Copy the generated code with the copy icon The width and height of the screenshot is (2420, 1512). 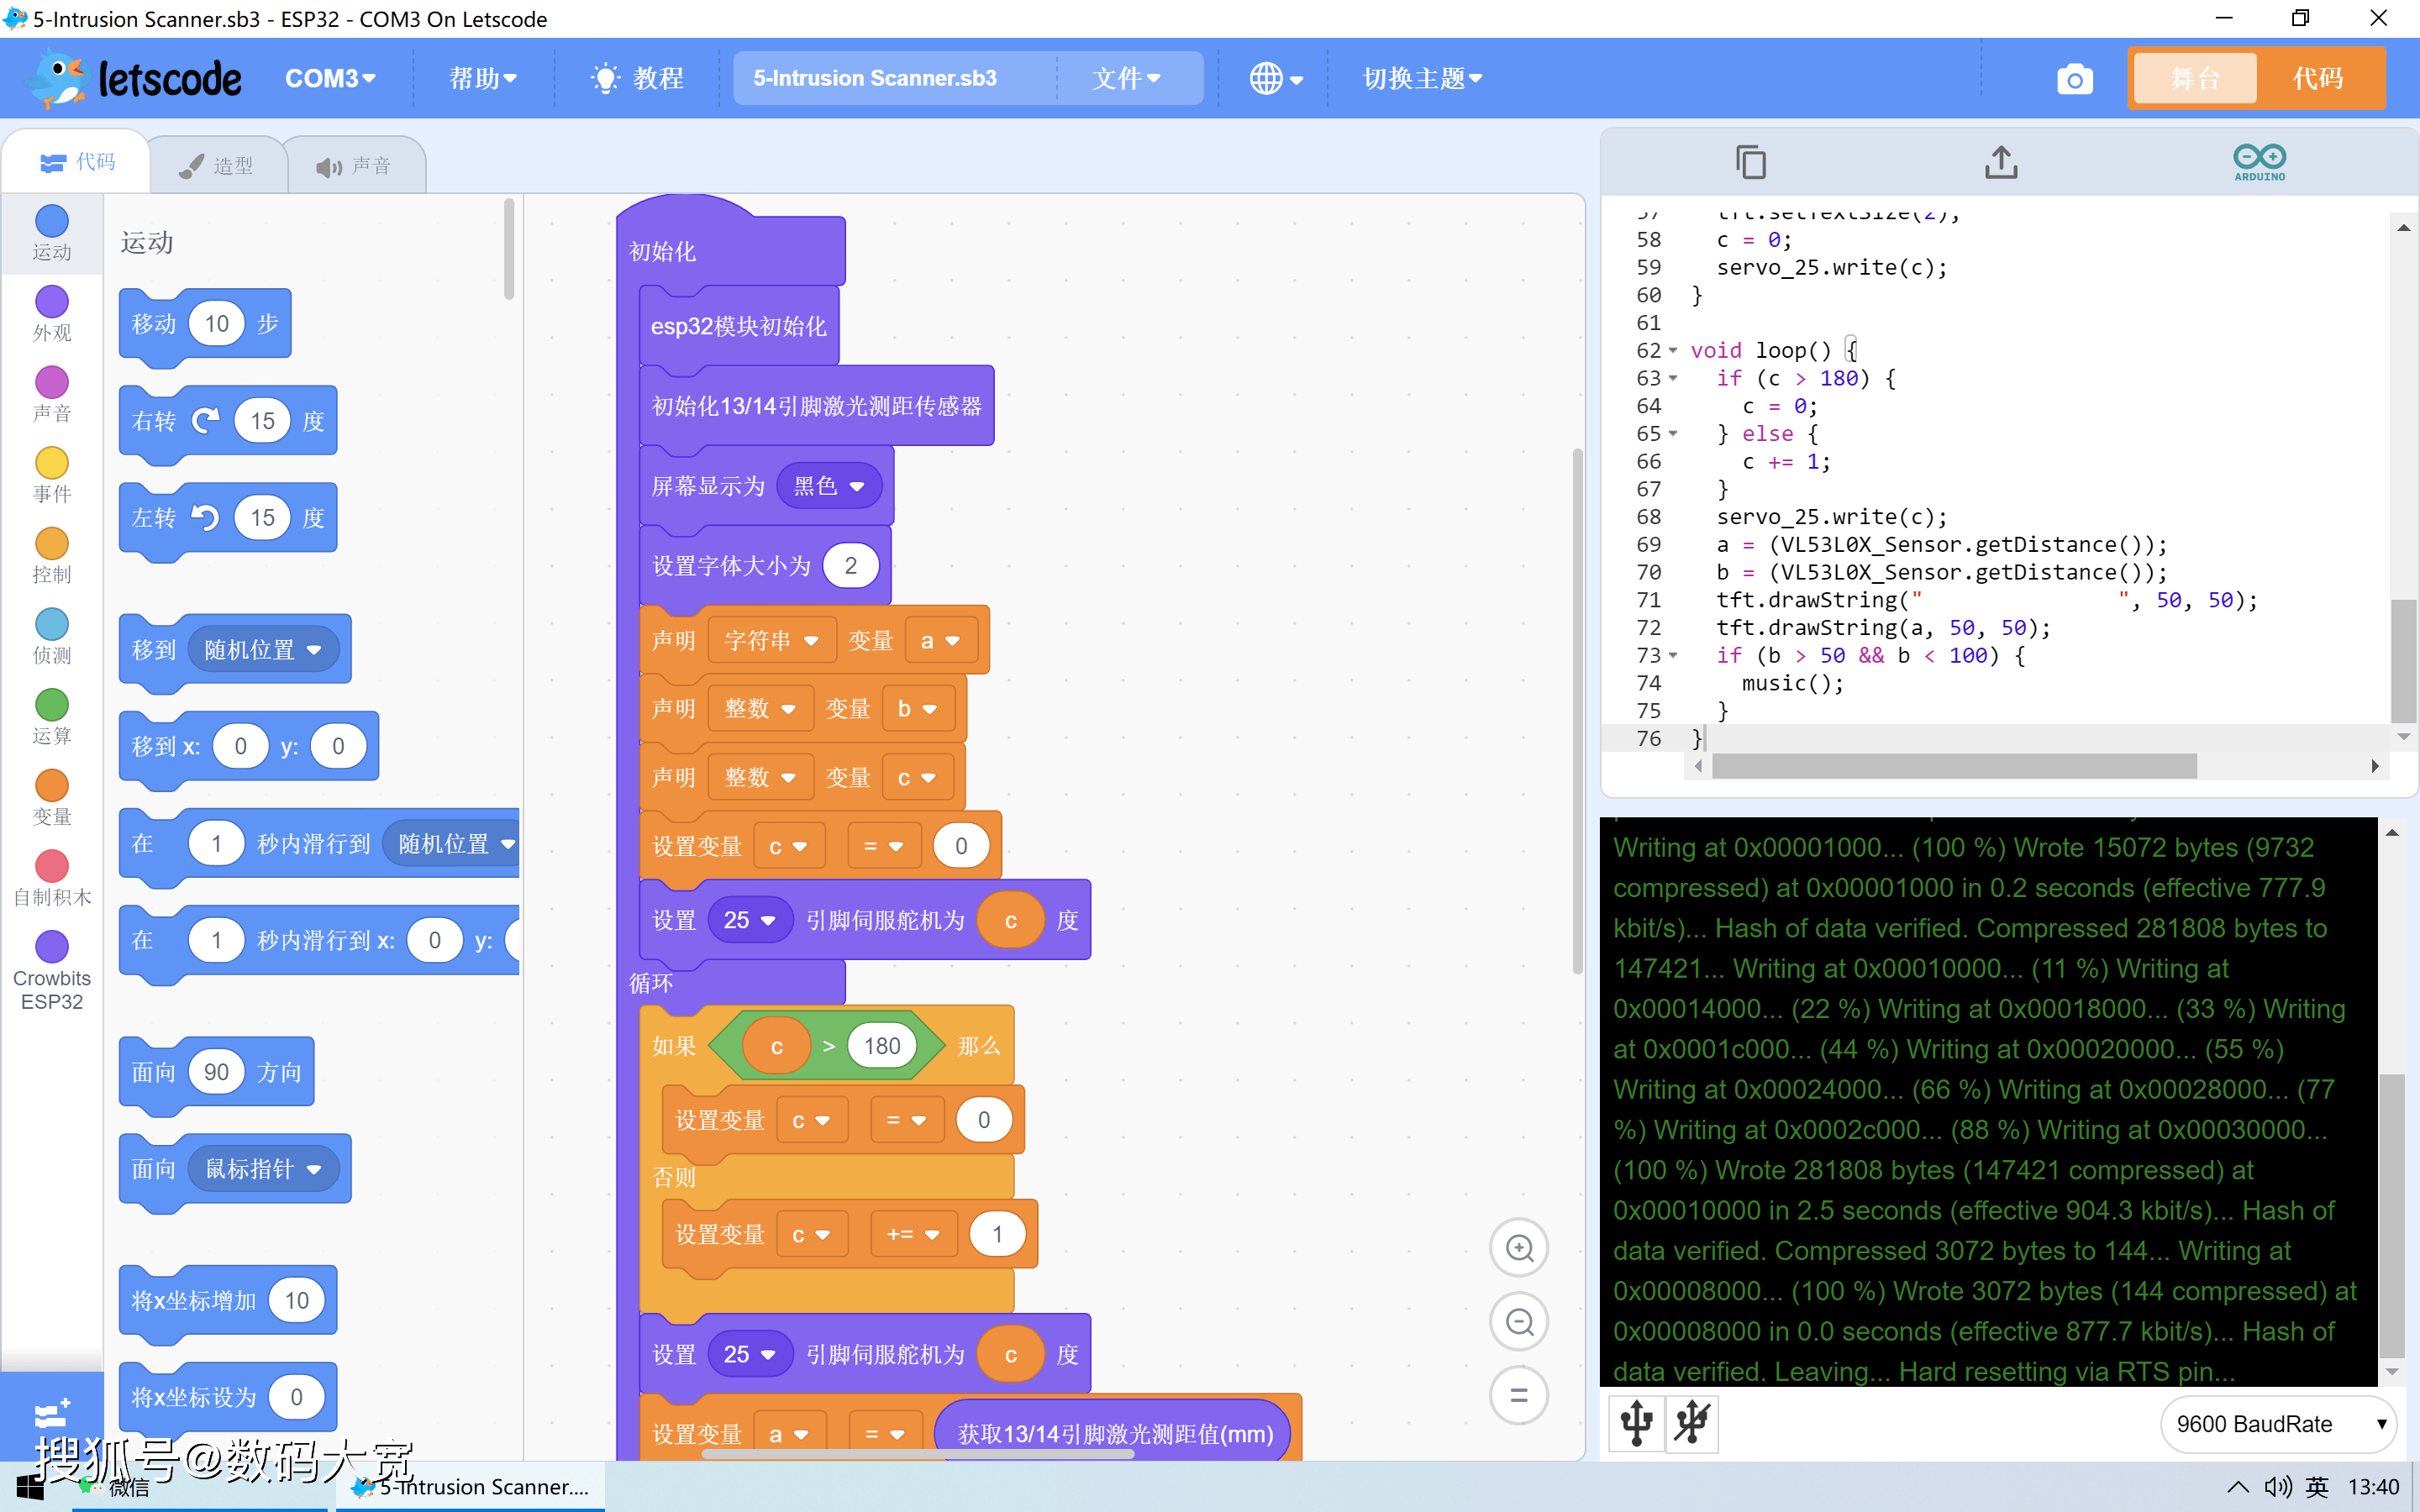tap(1751, 161)
